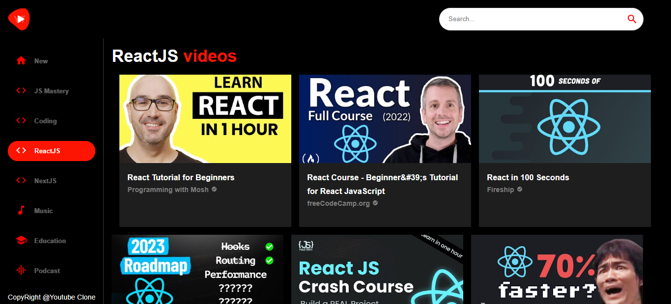Visit the Fireship channel

[x=501, y=190]
